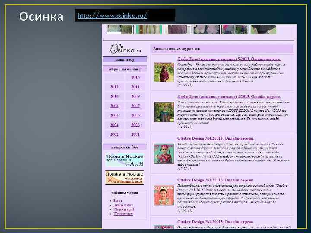The image size is (311, 233).
Task: Open 2009 journals archive link
Action: (x=136, y=96)
